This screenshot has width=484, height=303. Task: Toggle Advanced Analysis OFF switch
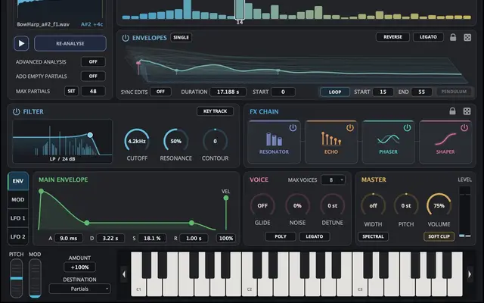click(93, 62)
